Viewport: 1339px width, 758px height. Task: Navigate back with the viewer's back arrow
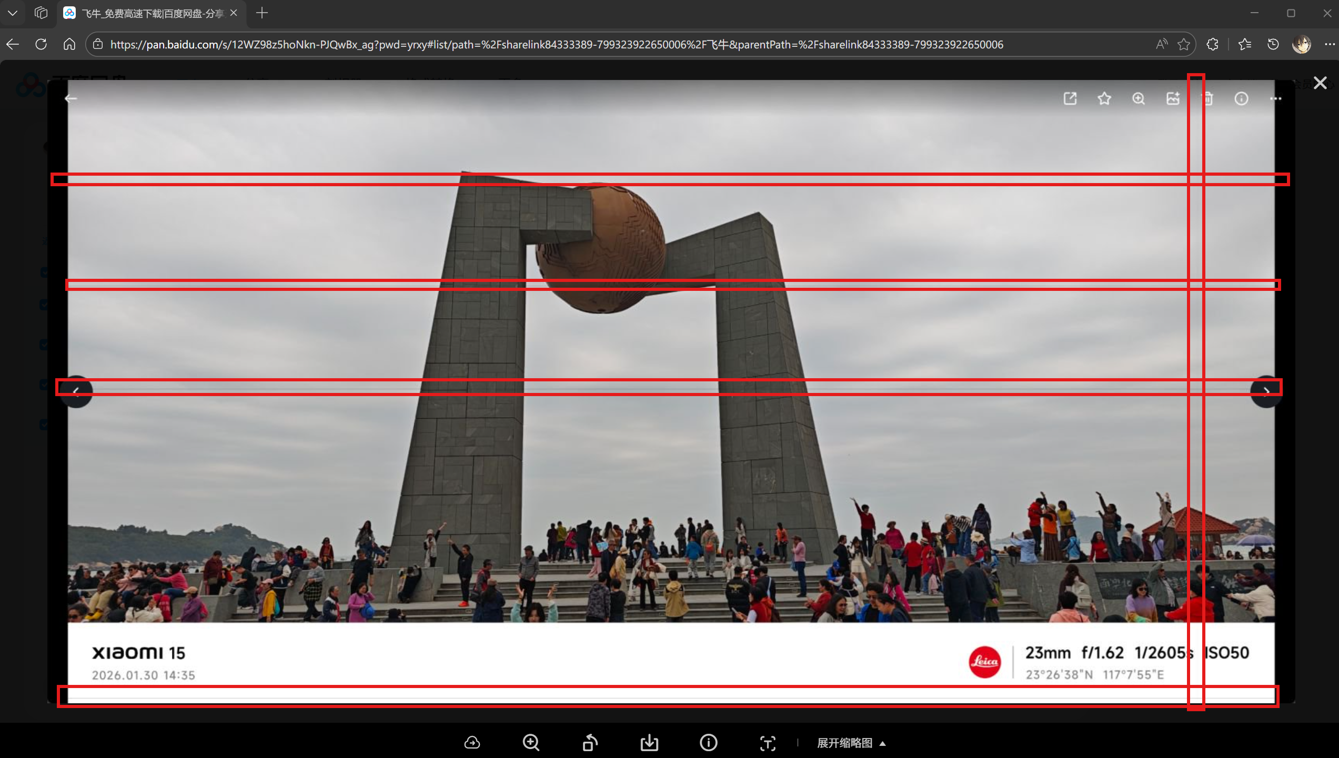coord(72,98)
